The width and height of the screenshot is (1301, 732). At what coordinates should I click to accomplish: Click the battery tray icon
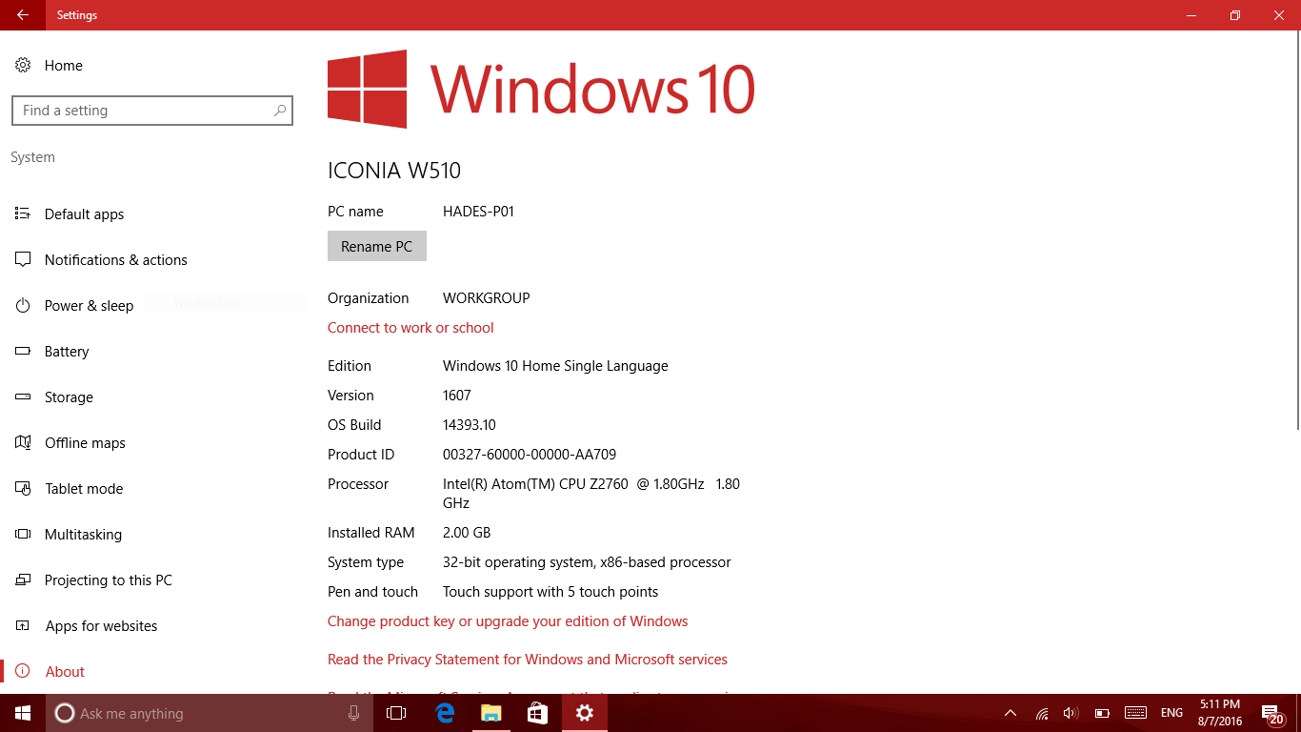[x=1102, y=713]
